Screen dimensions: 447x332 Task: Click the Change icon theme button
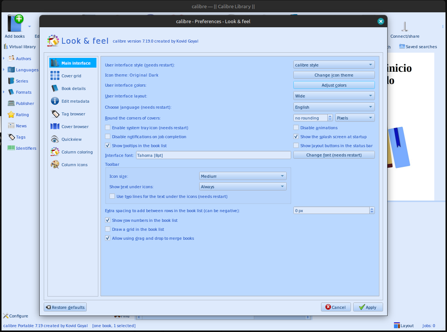click(334, 75)
